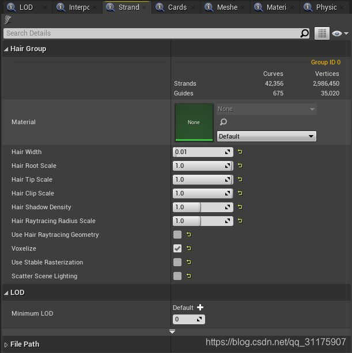Close the Meshes tab
This screenshot has width=352, height=353.
[x=243, y=7]
